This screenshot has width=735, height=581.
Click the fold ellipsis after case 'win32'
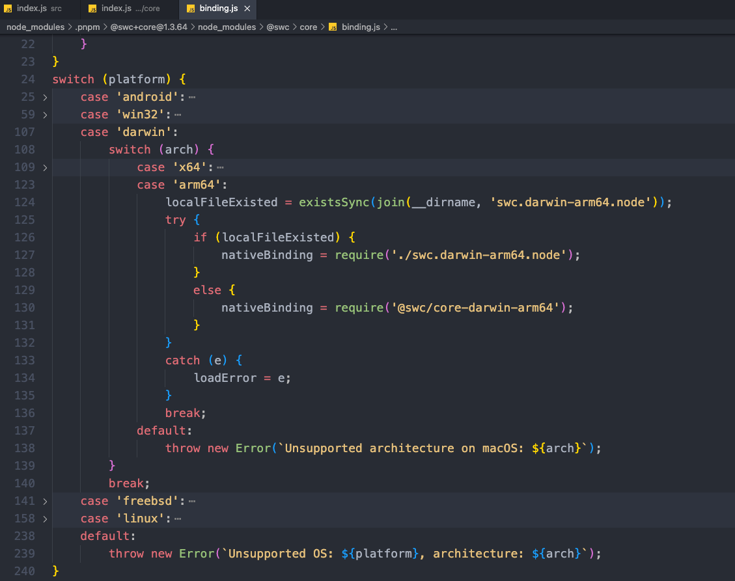(178, 115)
